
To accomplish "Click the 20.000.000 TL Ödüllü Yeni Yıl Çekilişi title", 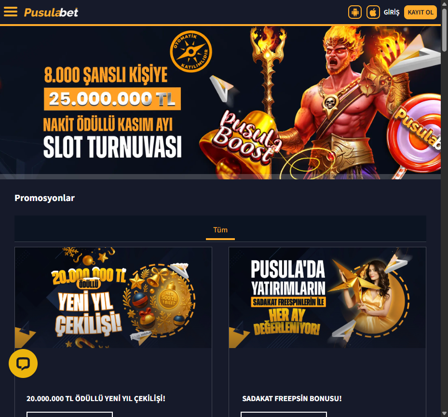I will tap(95, 398).
